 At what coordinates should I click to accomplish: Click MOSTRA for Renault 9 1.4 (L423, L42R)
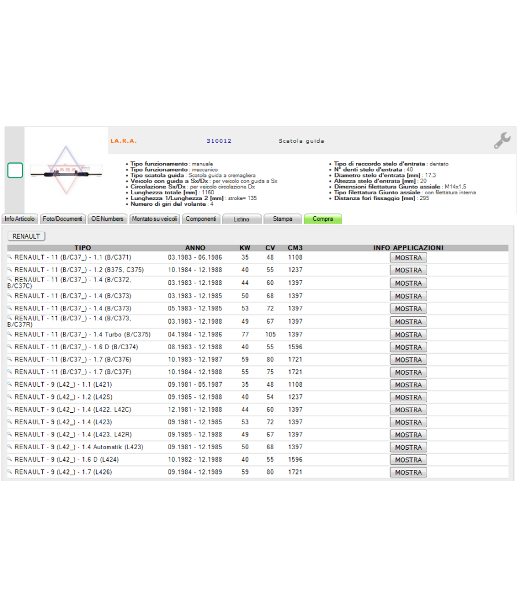pos(408,435)
